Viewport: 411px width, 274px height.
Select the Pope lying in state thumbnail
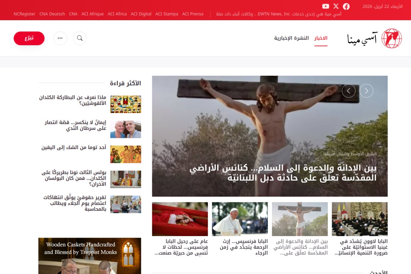pos(180,219)
